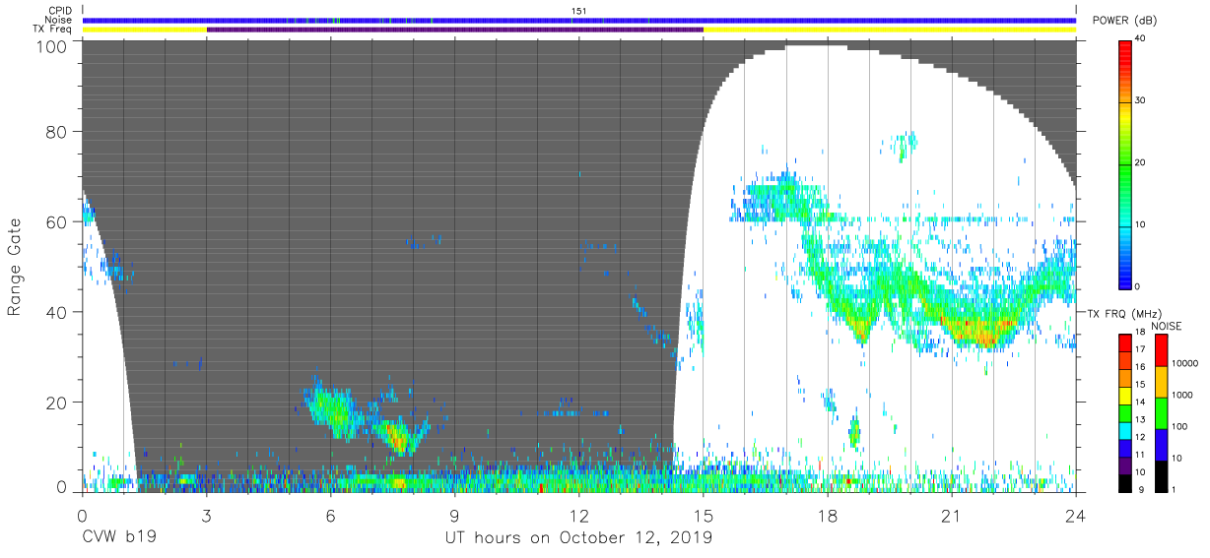Click x-axis tick label 24
Viewport: 1210px width, 558px height.
point(1076,516)
